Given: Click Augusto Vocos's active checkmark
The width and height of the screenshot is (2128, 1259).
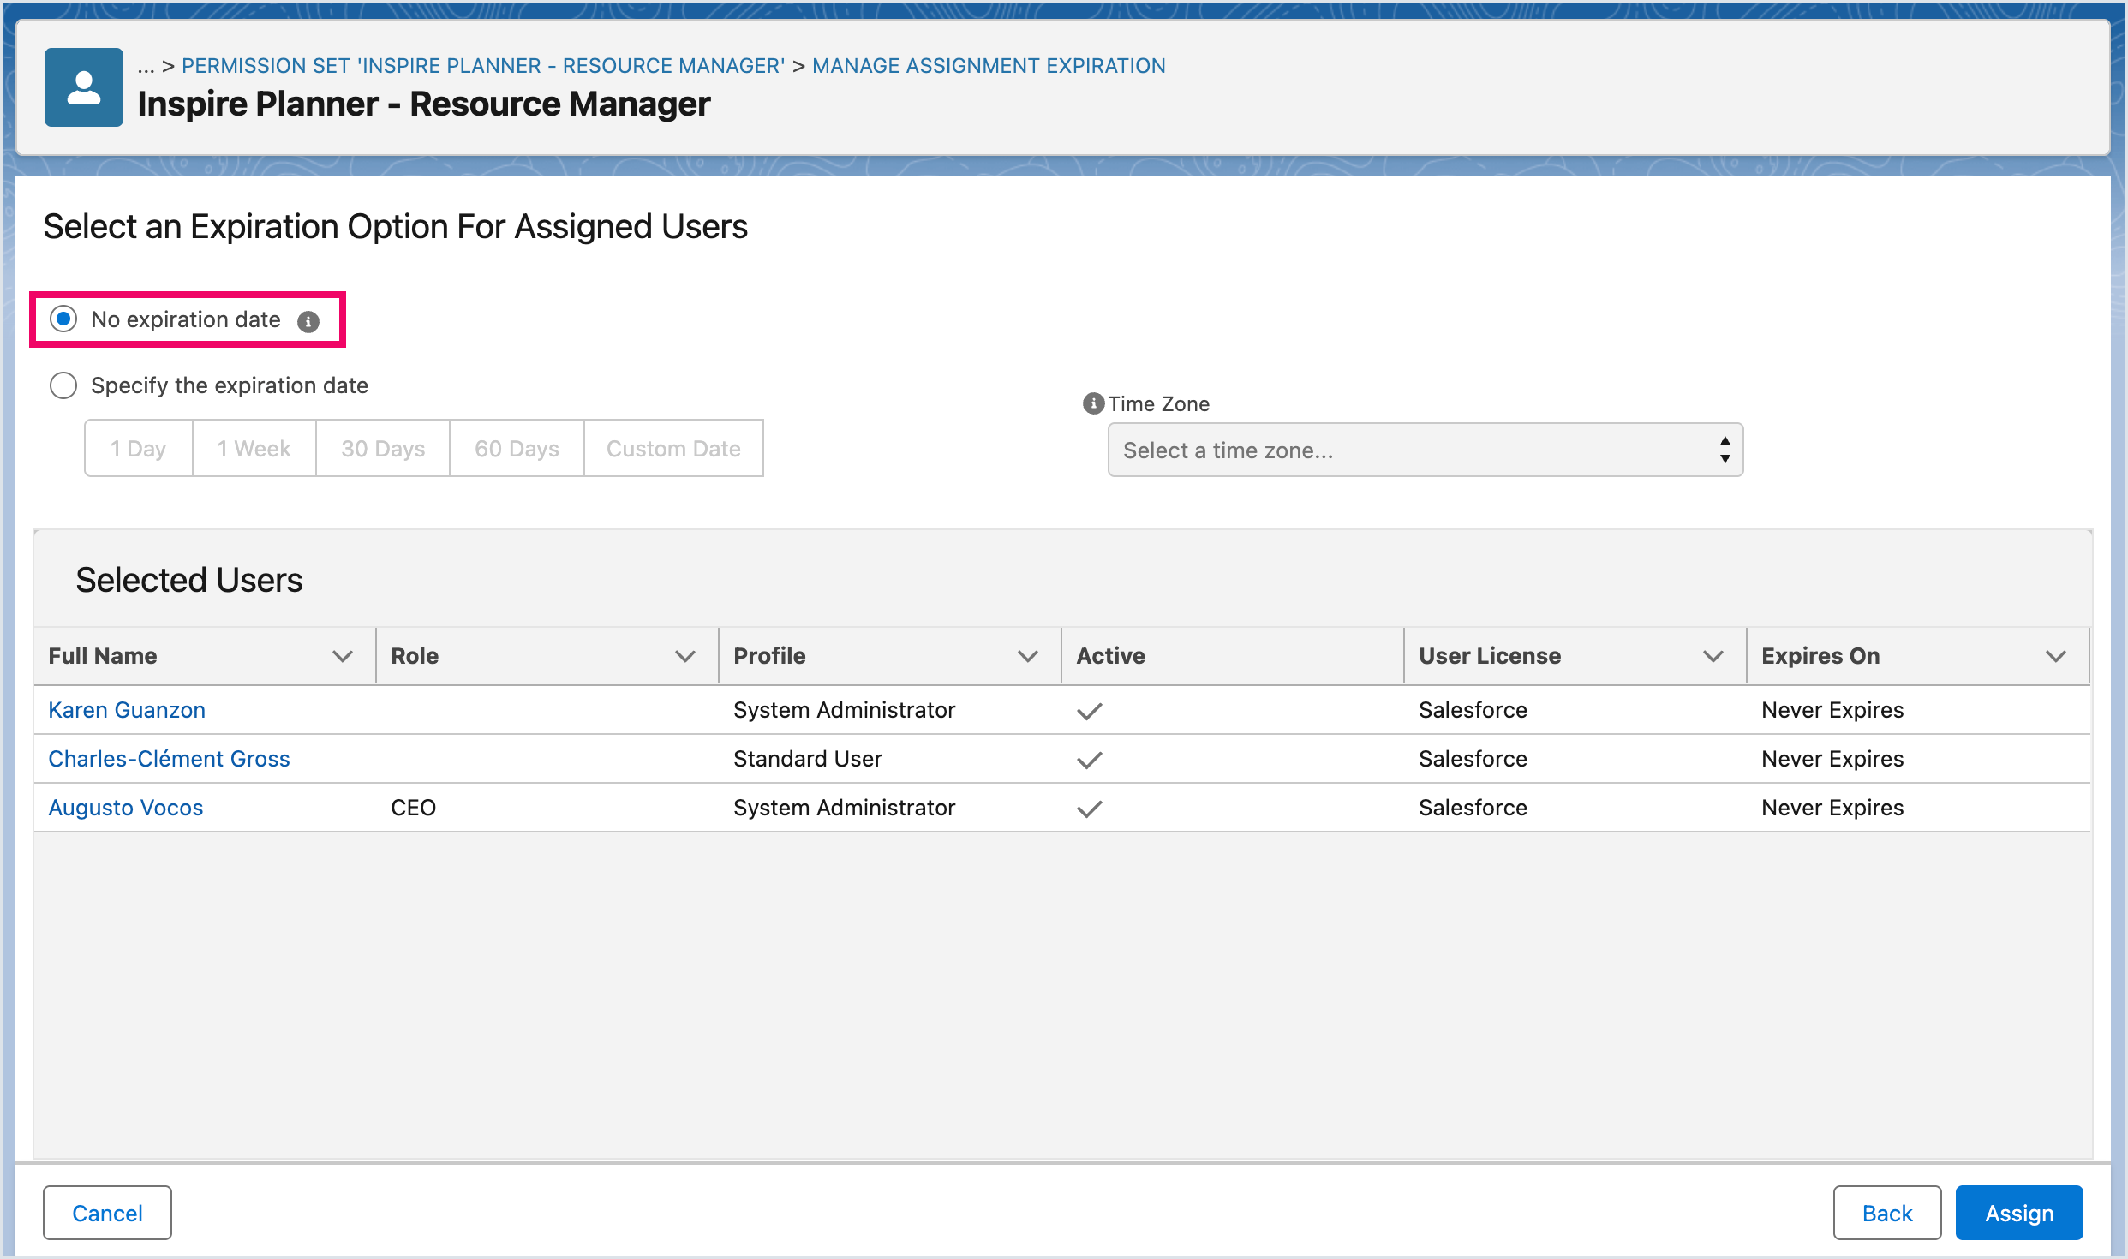Looking at the screenshot, I should pos(1089,809).
